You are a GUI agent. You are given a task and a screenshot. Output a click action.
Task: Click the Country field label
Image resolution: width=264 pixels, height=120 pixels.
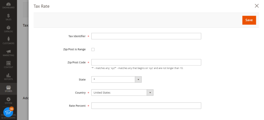(x=80, y=93)
